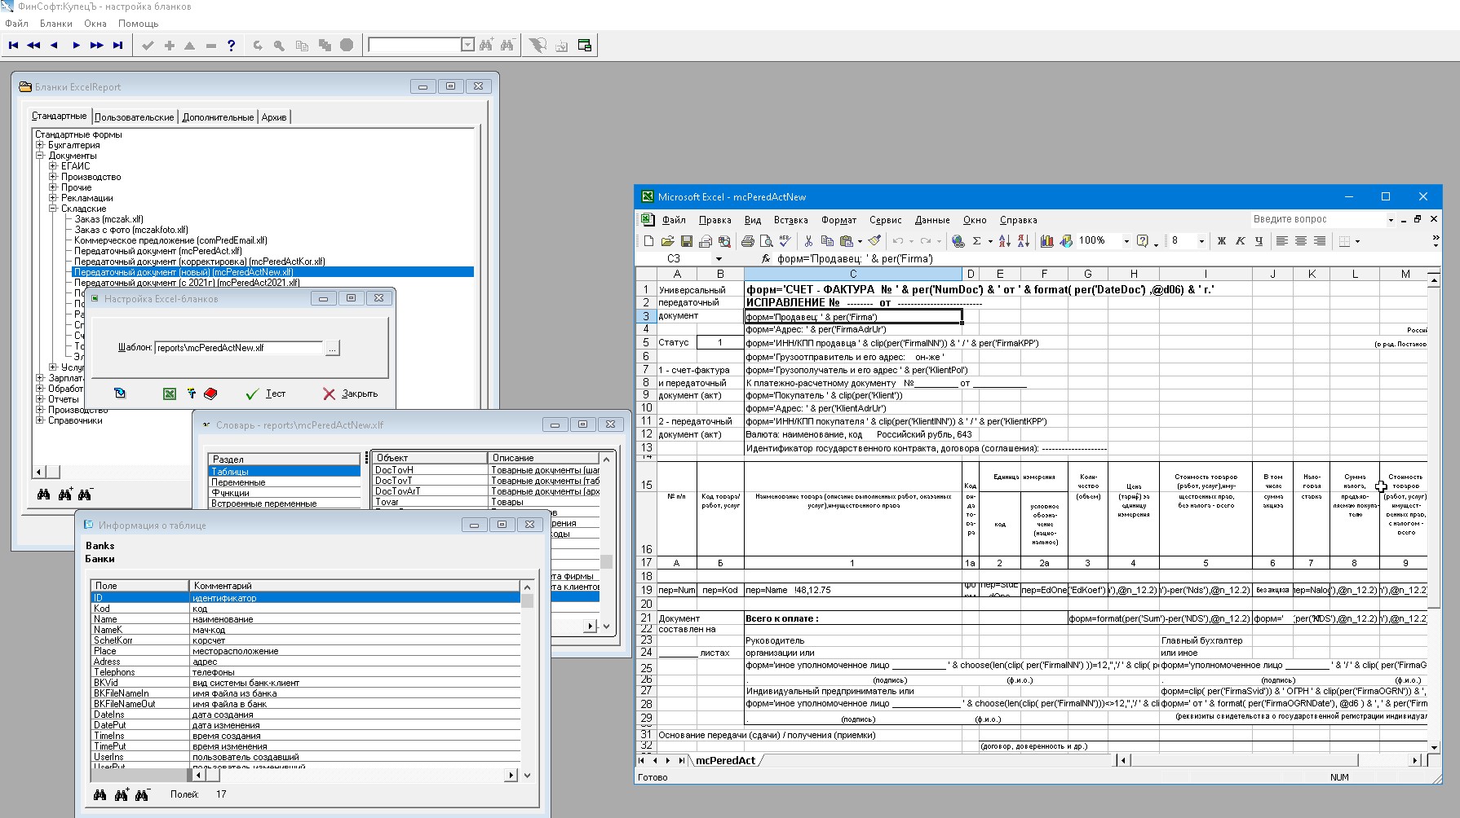Screen dimensions: 1460x818
Task: Toggle bold formatting (Ж) in Excel
Action: [x=1221, y=241]
